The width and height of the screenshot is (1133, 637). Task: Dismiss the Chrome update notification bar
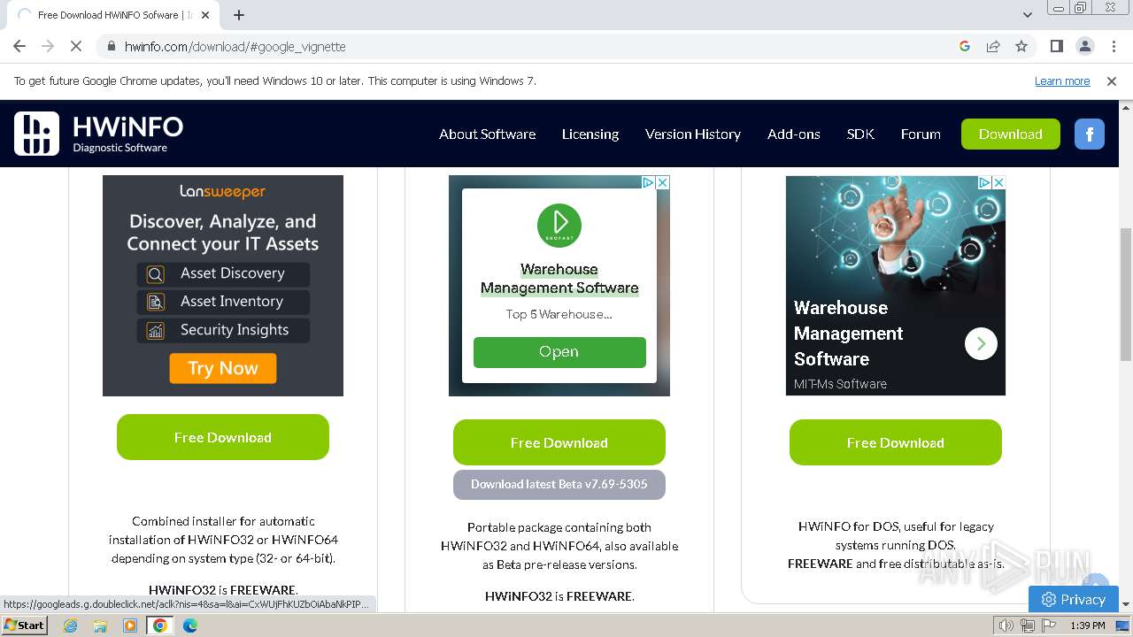point(1112,81)
